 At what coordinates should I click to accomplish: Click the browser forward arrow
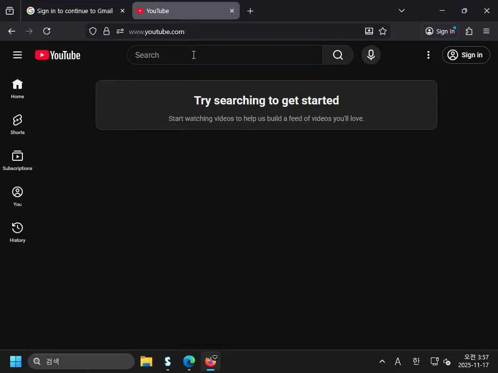point(29,31)
